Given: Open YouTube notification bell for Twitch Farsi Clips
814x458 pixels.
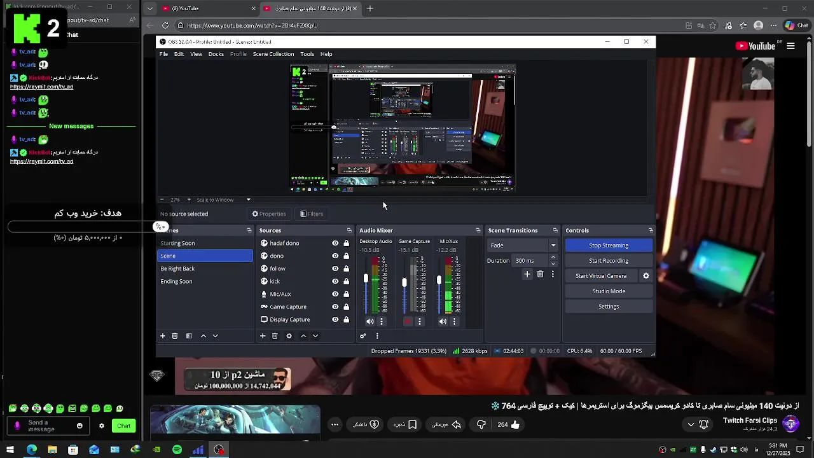Looking at the screenshot, I should click(x=704, y=424).
